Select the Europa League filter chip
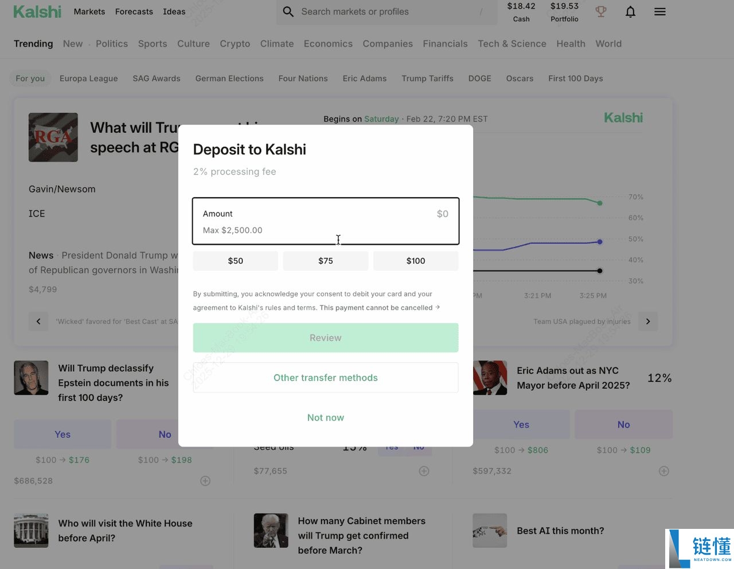 [89, 79]
